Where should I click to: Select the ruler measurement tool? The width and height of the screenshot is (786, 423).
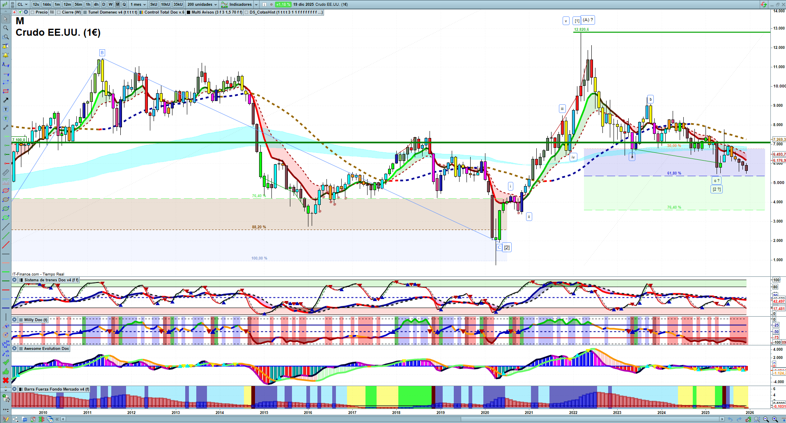(x=6, y=172)
